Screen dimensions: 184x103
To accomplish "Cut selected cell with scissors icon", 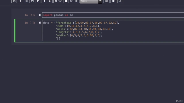I will click(27, 1).
